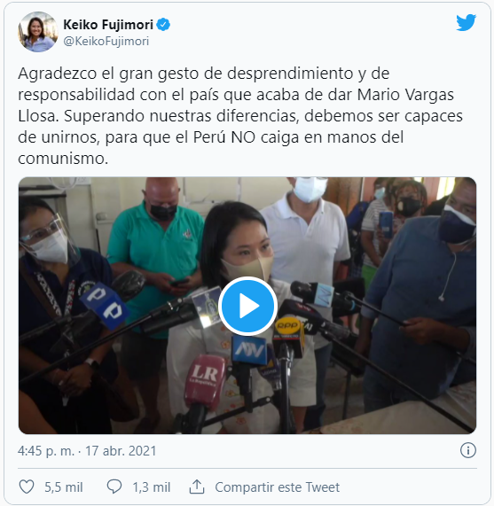This screenshot has height=506, width=494.
Task: Click the 5,5 mil likes count
Action: [x=64, y=487]
